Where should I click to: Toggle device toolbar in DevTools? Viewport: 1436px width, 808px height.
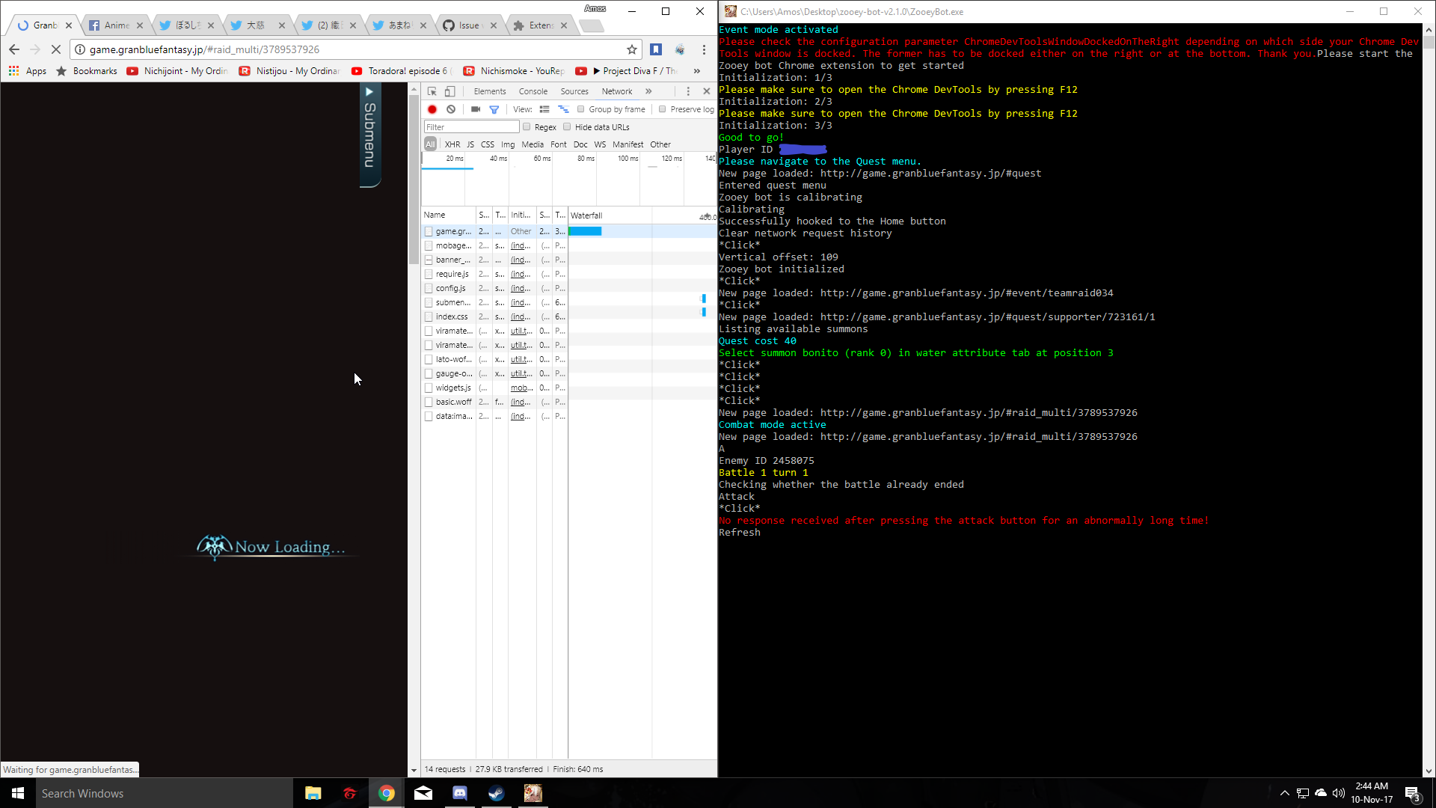[449, 91]
